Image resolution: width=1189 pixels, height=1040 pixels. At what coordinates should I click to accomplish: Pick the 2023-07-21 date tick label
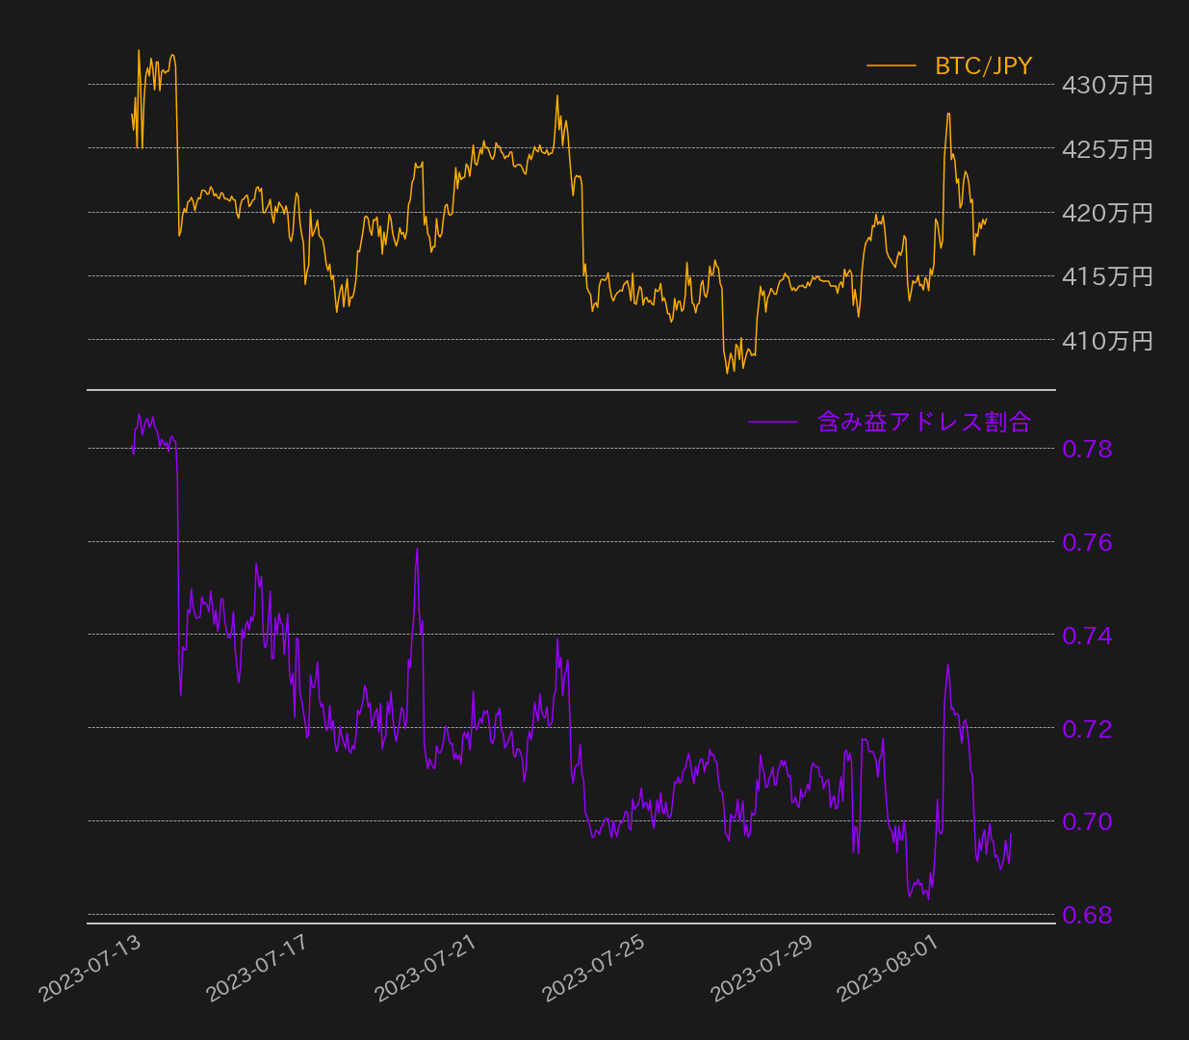tap(426, 969)
